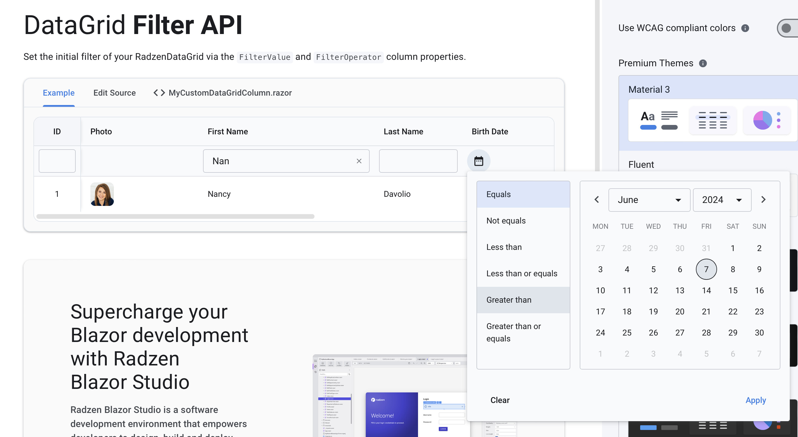
Task: Select June 7 in the calendar
Action: tap(706, 269)
